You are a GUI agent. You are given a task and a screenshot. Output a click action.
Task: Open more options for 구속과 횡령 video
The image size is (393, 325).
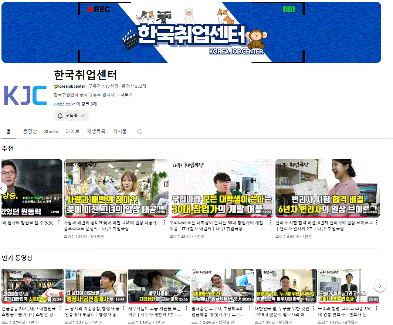[x=376, y=308]
